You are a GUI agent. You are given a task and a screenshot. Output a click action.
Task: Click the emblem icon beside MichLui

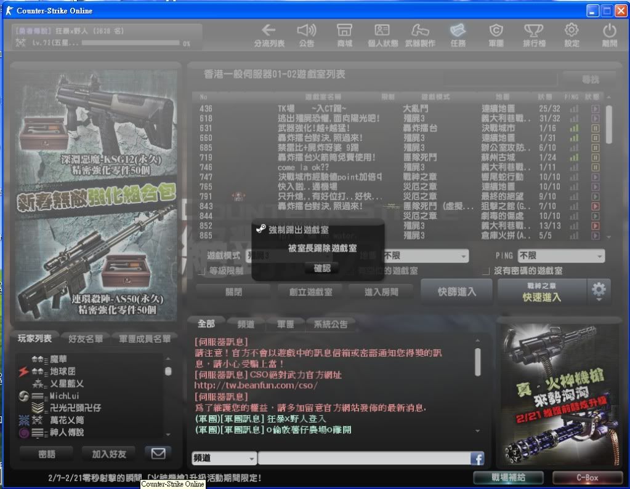pyautogui.click(x=23, y=396)
